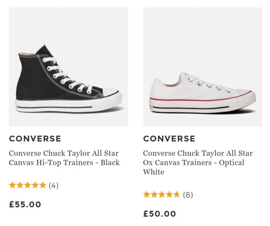Click the fourth star of the Black Hi-Top rating
Viewport: 270px width, 226px height.
pos(35,185)
